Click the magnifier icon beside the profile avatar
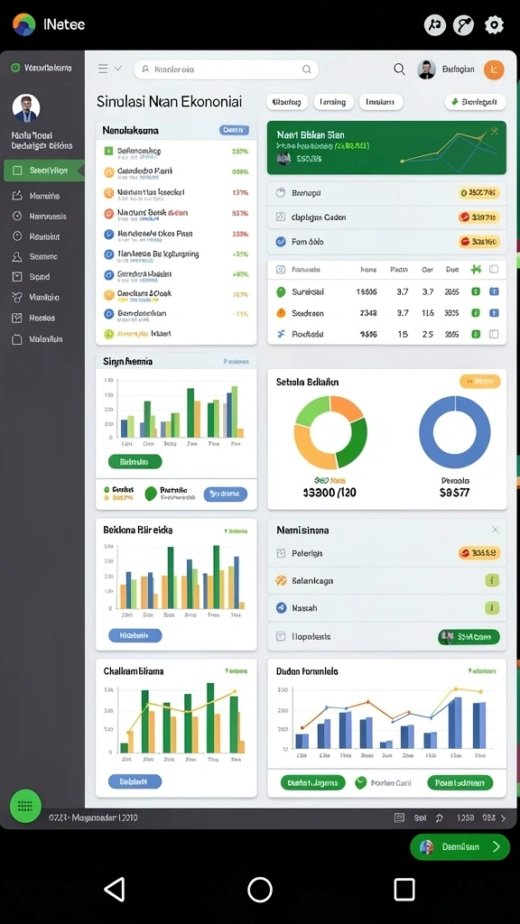The image size is (520, 924). pyautogui.click(x=399, y=69)
